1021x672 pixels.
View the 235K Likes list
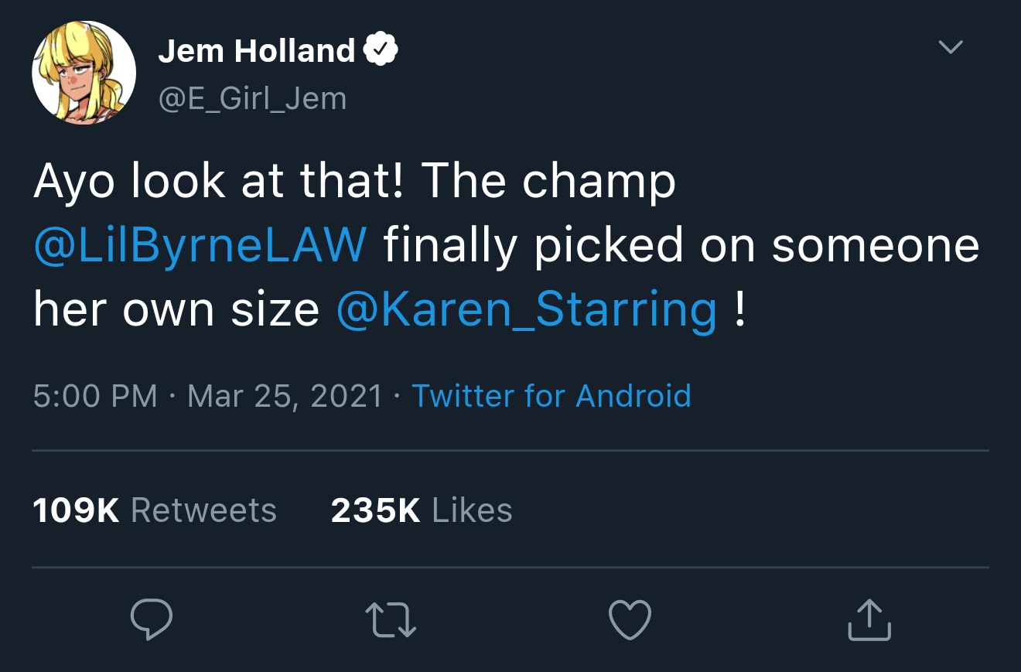click(x=422, y=510)
